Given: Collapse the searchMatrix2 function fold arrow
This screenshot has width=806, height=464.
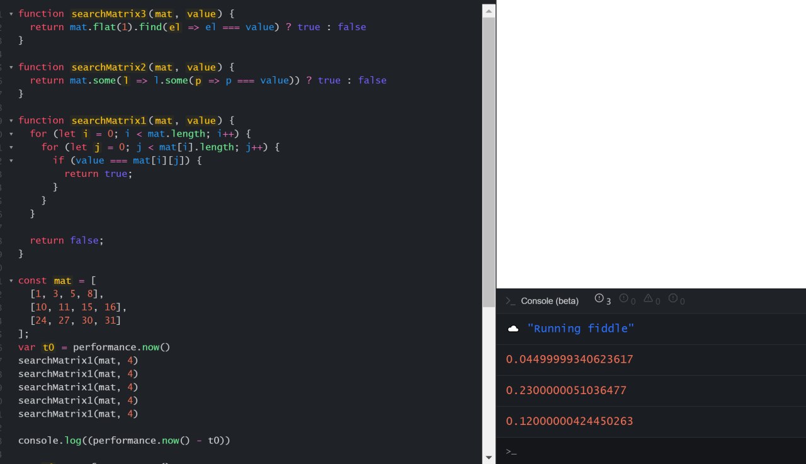Looking at the screenshot, I should [11, 67].
